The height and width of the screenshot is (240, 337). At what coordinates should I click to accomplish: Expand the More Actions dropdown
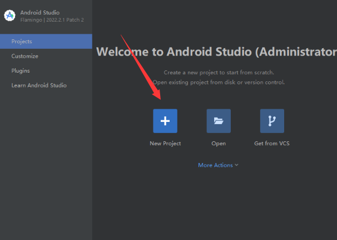coord(218,165)
